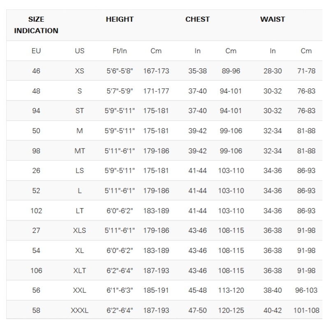Click the XLS size label
Screen dimensions: 329x329
[80, 230]
